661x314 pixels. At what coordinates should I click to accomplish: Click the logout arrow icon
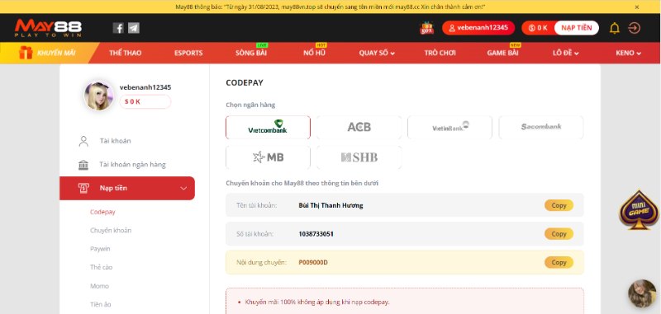[634, 28]
